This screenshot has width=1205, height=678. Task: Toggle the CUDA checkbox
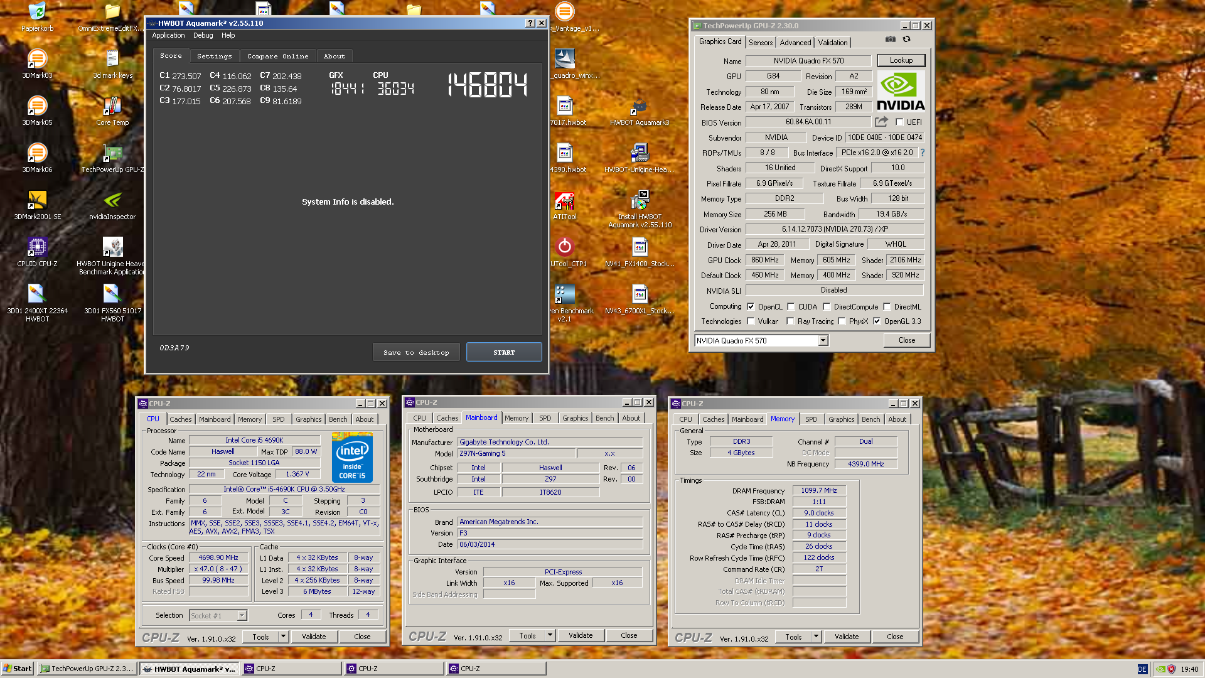791,306
